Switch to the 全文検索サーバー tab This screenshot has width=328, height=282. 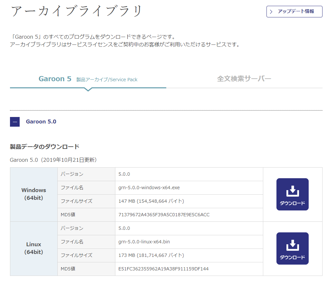click(244, 79)
